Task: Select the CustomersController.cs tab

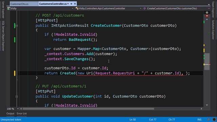Action: [x=53, y=4]
